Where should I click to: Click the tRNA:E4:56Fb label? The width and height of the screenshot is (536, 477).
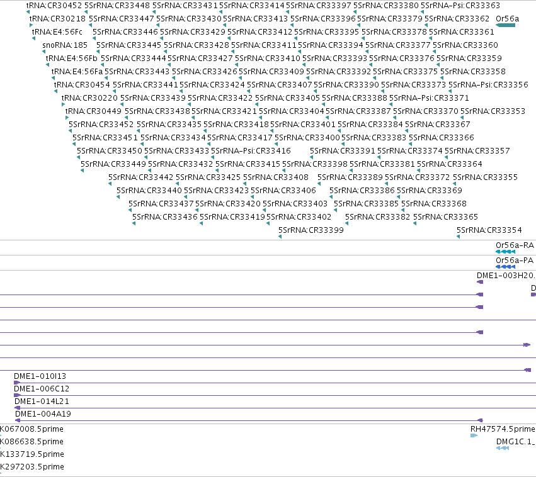click(72, 59)
